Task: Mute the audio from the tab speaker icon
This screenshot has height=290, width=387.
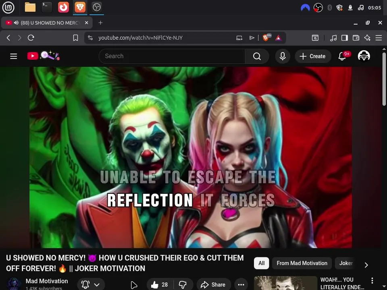Action: 16,23
